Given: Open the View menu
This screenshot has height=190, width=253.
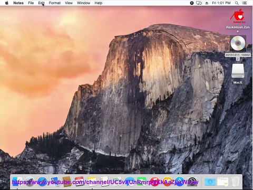Looking at the screenshot, I should [69, 3].
